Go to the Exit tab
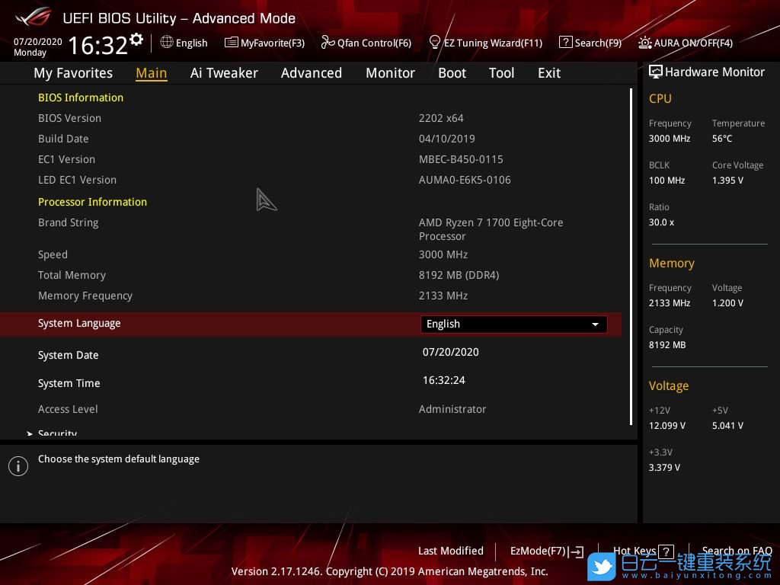 pyautogui.click(x=548, y=73)
